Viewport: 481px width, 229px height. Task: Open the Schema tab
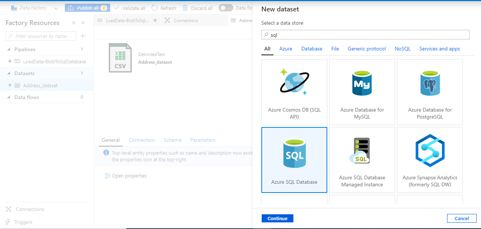click(172, 140)
